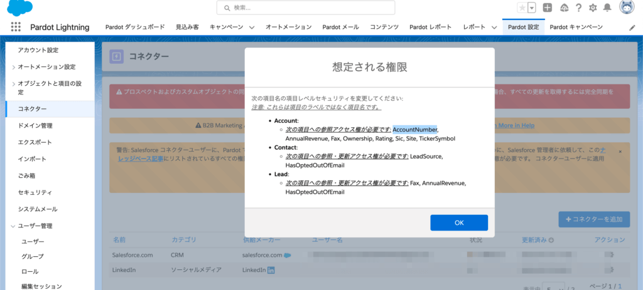This screenshot has width=643, height=290.
Task: Select the Pardot 設定 tab
Action: 523,27
